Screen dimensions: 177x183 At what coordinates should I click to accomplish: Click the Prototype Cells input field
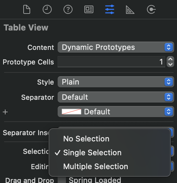tap(111, 62)
